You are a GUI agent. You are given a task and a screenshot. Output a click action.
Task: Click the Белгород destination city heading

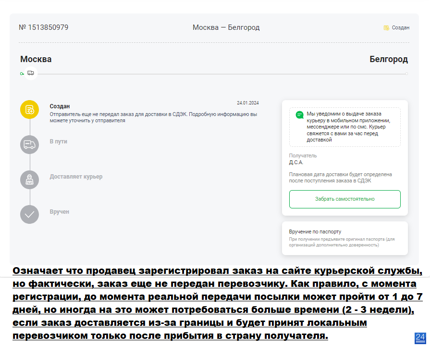pos(389,59)
